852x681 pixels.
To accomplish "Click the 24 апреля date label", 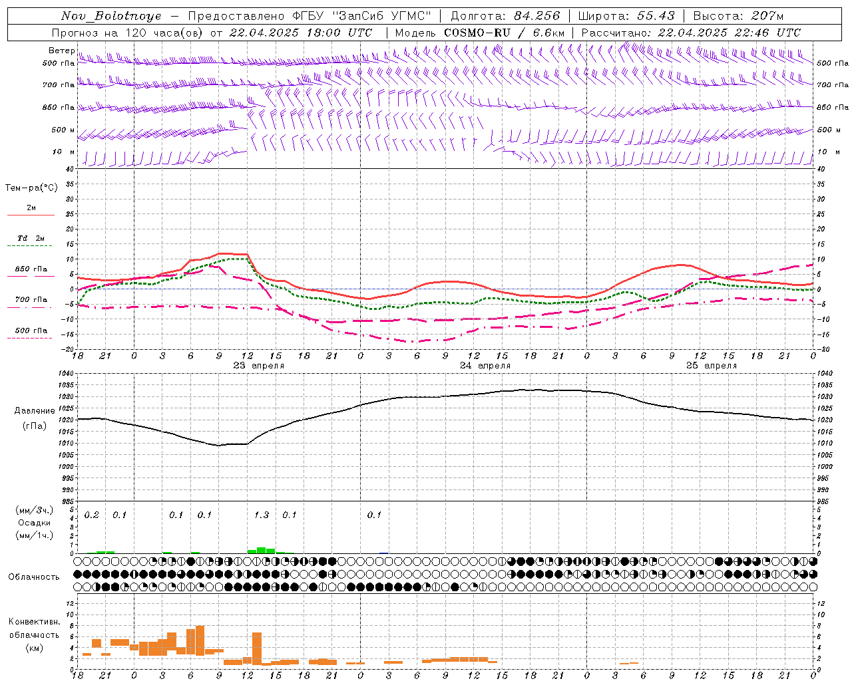I will (x=485, y=366).
